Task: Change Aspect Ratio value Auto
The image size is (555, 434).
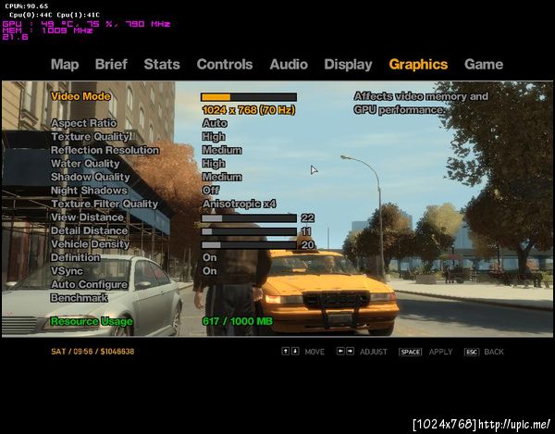Action: point(215,123)
